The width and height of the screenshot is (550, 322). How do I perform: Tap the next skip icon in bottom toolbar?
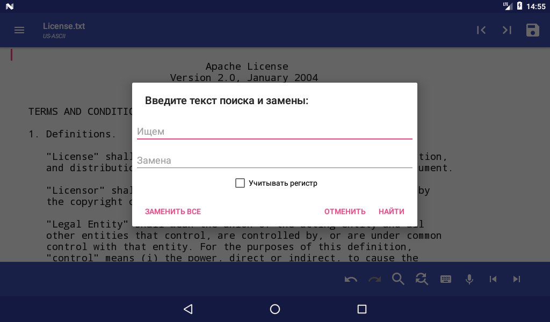517,279
